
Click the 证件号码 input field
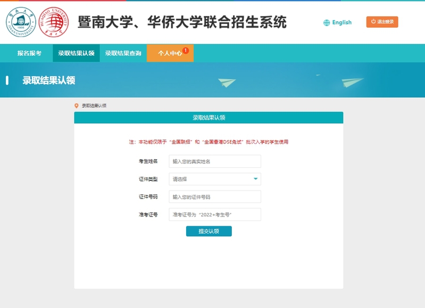(215, 197)
